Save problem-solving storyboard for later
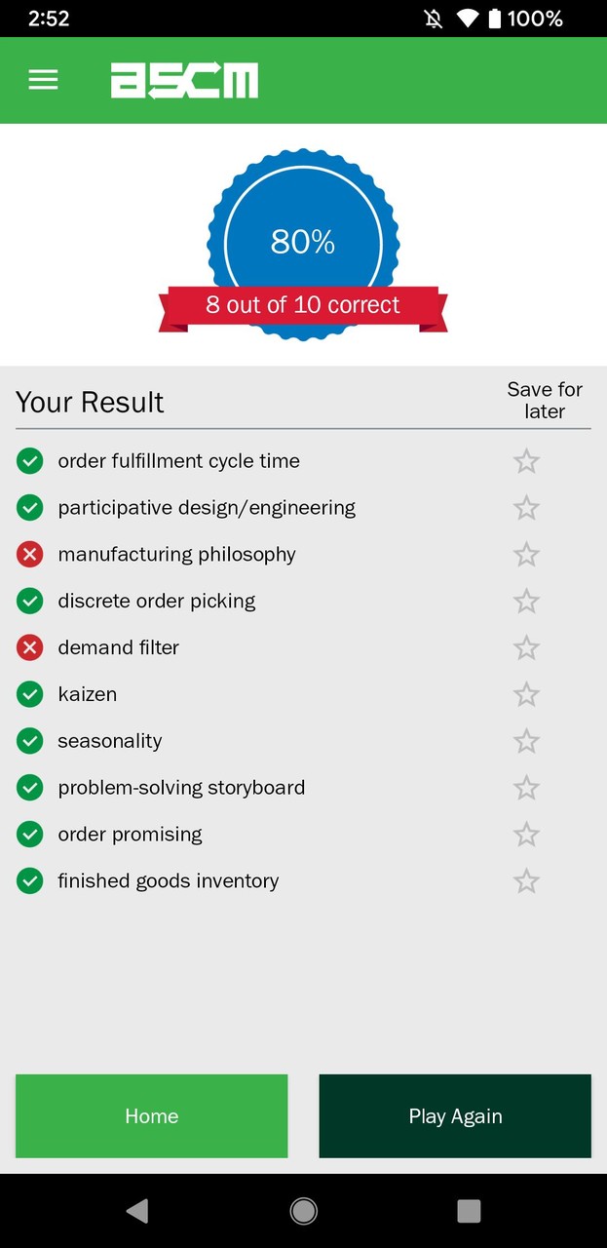Viewport: 607px width, 1248px height. (526, 787)
